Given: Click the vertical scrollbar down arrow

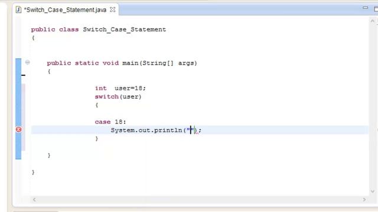Looking at the screenshot, I should [x=373, y=191].
